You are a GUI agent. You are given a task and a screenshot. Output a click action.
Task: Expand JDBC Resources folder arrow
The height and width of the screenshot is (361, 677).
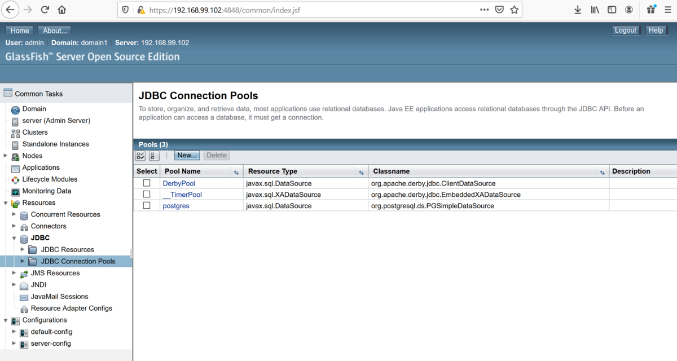pyautogui.click(x=23, y=249)
